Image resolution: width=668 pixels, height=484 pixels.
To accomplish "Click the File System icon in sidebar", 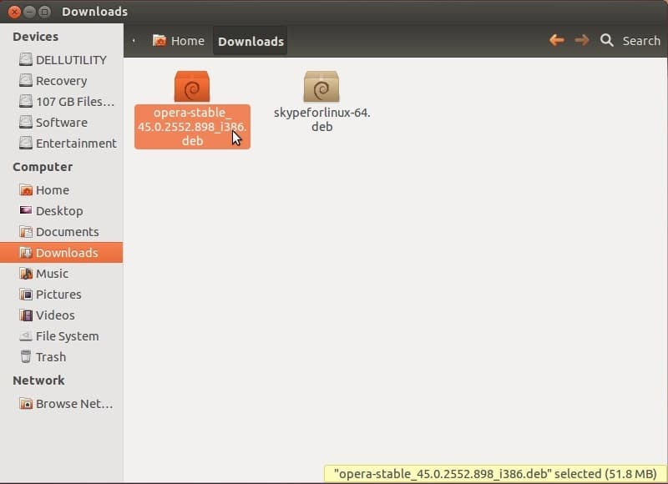I will point(26,335).
